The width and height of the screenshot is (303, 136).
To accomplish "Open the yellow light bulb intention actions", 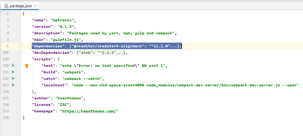I will (x=27, y=66).
